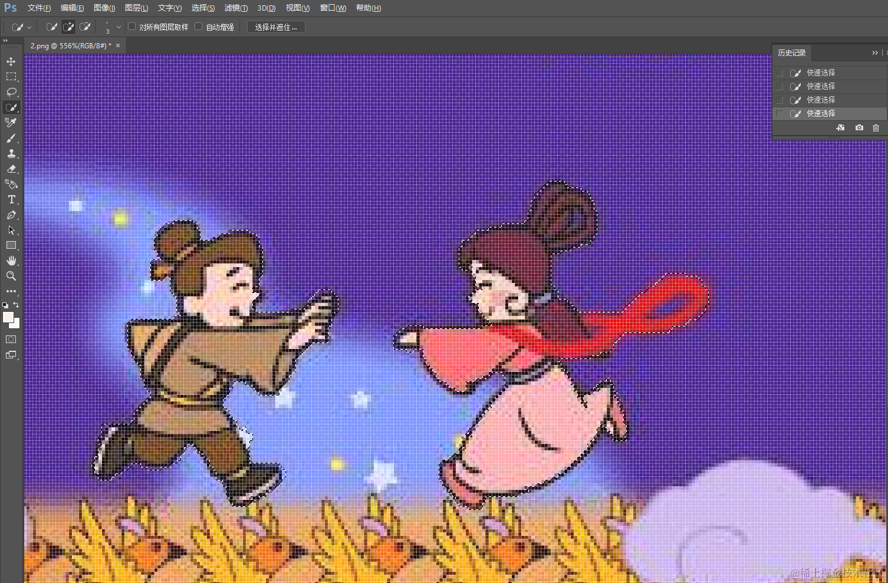Set history brush source on third state
The width and height of the screenshot is (888, 583).
pyautogui.click(x=780, y=100)
